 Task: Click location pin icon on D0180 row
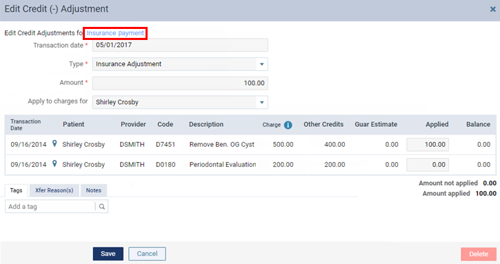click(x=54, y=164)
